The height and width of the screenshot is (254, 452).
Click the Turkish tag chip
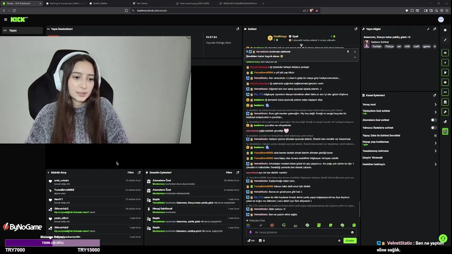tap(377, 47)
